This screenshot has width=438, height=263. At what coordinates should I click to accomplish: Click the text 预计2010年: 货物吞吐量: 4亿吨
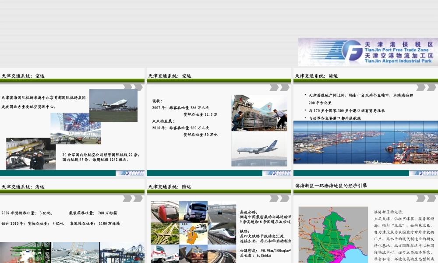32,223
